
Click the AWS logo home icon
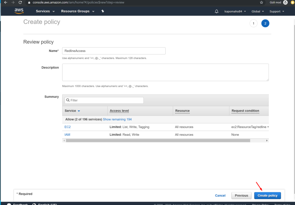[x=19, y=11]
